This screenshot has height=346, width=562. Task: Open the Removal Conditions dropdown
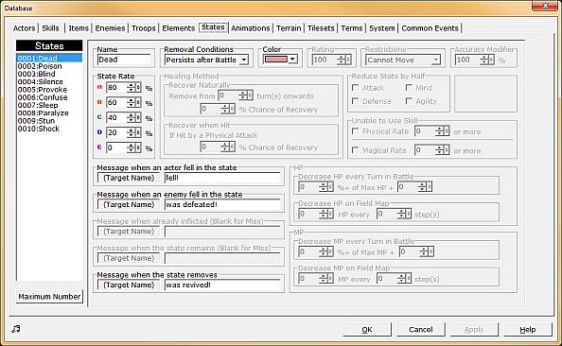[x=244, y=60]
